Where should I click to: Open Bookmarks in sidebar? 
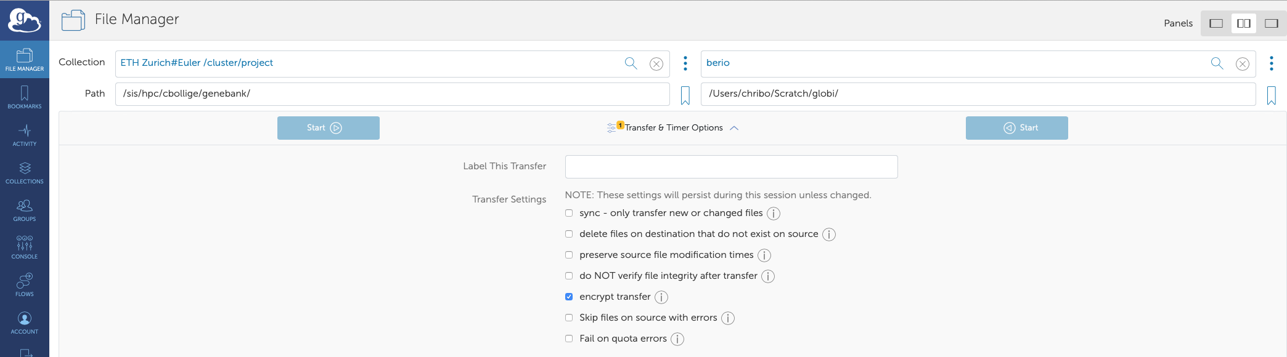click(x=25, y=97)
